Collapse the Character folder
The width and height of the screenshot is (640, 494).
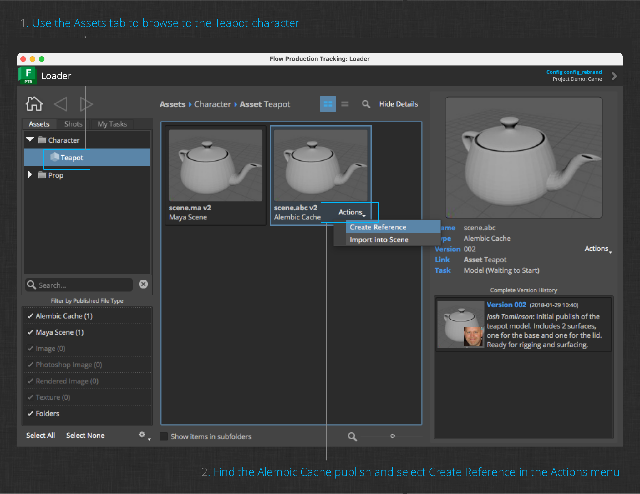[30, 139]
